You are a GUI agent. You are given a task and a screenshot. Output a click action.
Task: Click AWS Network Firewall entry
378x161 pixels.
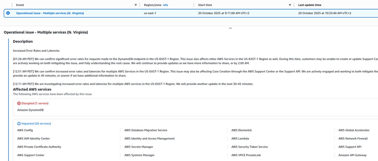(353, 138)
